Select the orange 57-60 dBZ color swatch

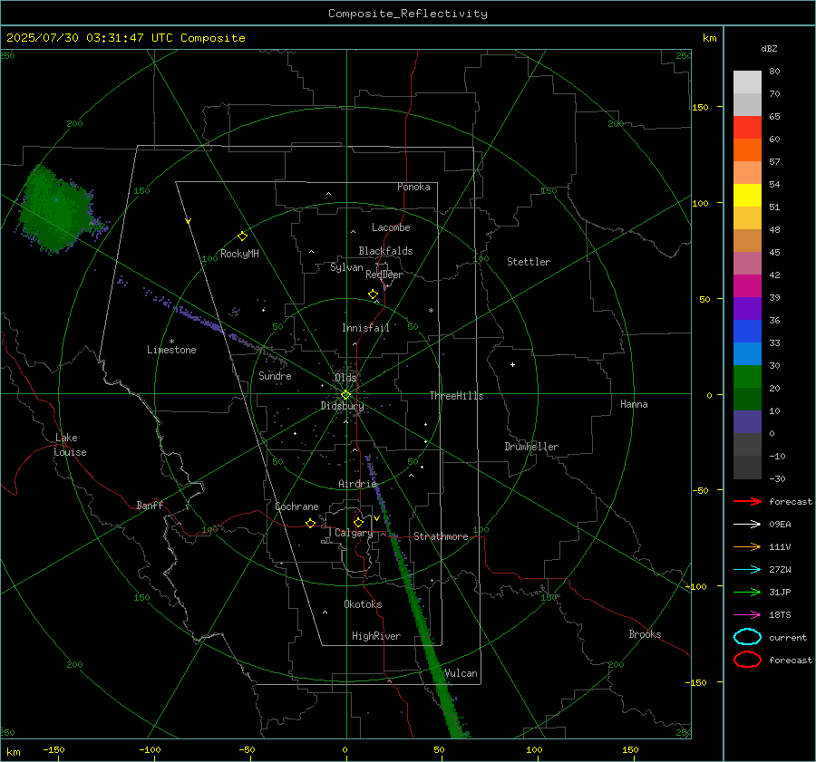747,150
